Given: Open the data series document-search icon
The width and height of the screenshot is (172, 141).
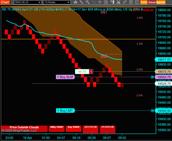Looking at the screenshot, I should pos(106,2).
